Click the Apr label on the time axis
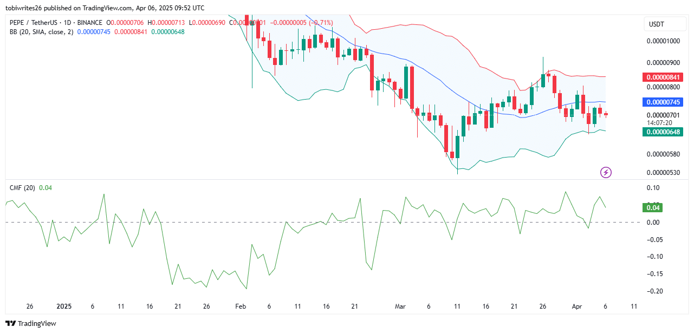 click(x=577, y=306)
